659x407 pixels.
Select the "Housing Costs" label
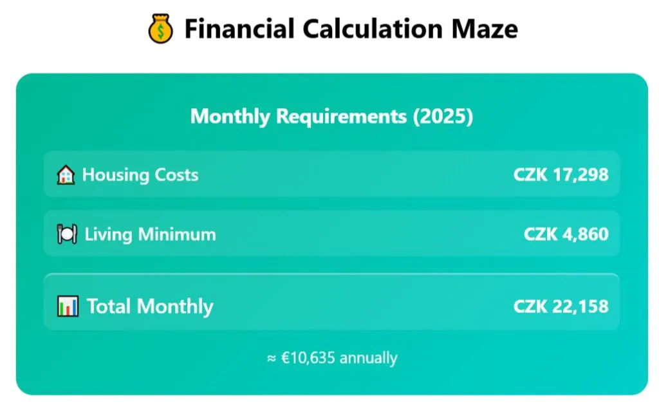(140, 175)
